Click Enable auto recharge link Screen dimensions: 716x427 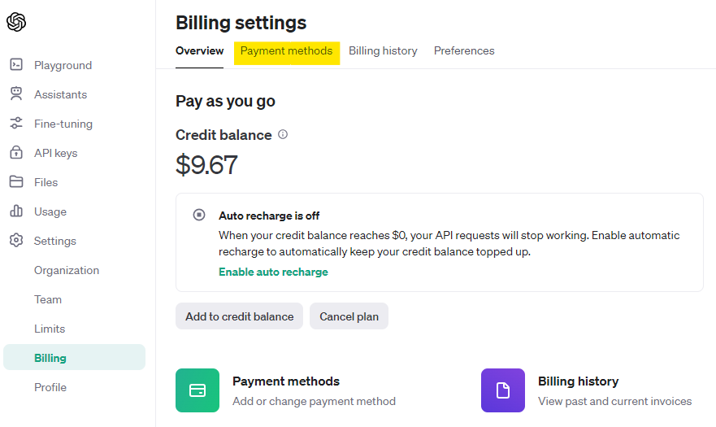[273, 272]
